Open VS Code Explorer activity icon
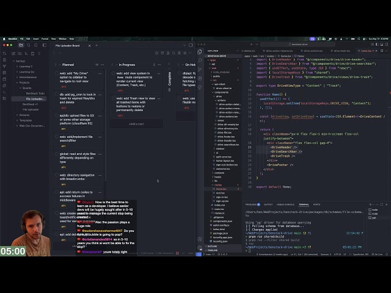 click(x=200, y=51)
